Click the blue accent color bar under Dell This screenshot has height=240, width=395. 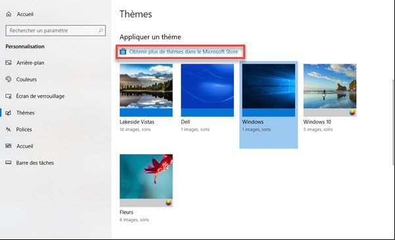[x=207, y=113]
